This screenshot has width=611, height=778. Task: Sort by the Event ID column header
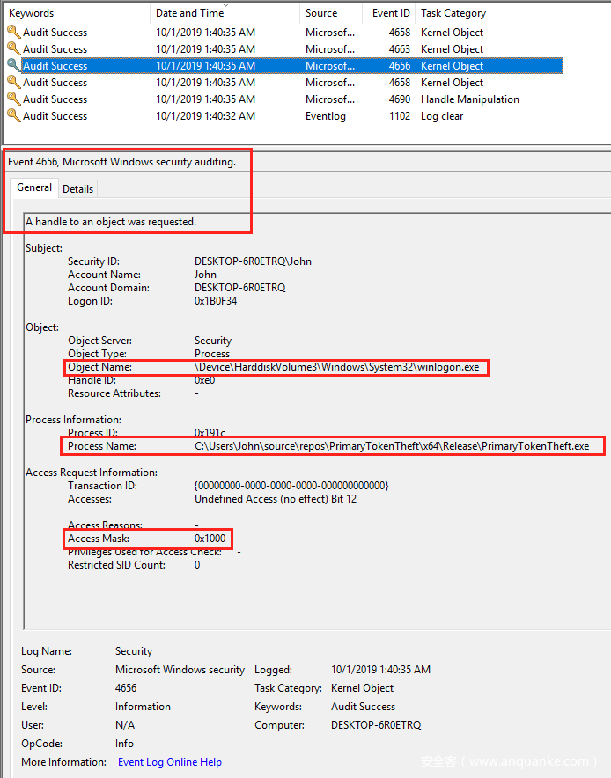pyautogui.click(x=391, y=13)
